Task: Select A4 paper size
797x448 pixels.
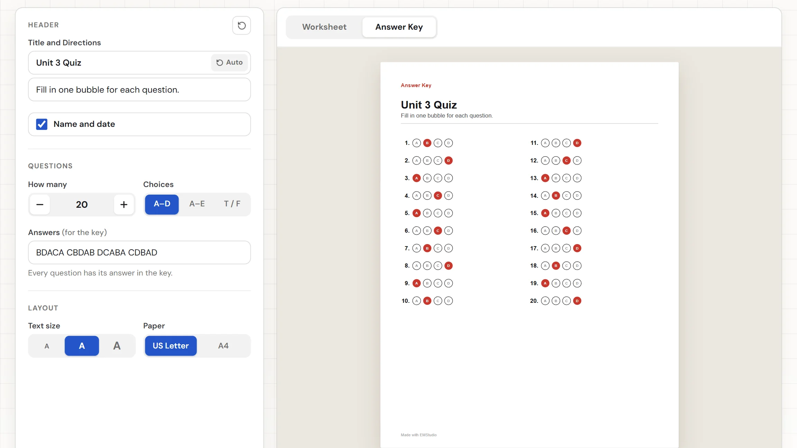Action: pos(223,346)
